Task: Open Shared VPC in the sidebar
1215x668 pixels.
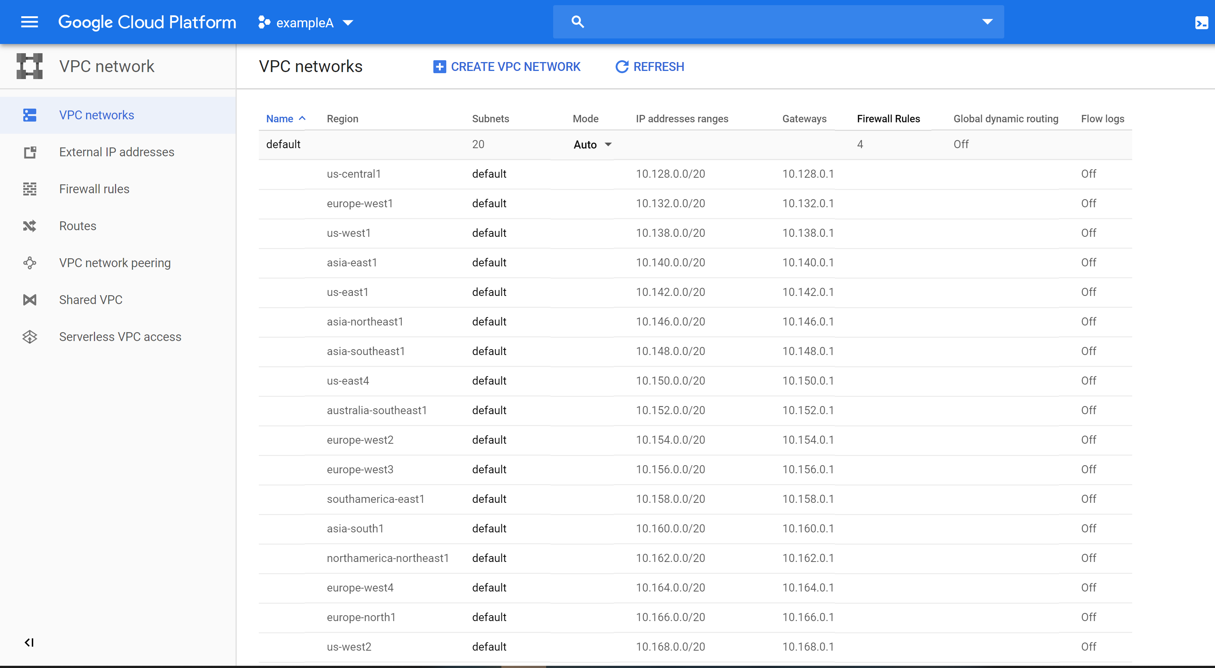Action: [x=91, y=300]
